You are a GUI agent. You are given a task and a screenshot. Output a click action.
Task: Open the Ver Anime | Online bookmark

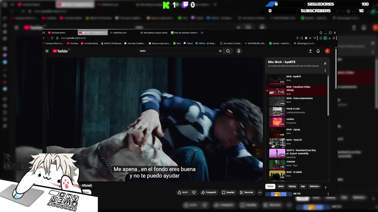click(x=231, y=43)
